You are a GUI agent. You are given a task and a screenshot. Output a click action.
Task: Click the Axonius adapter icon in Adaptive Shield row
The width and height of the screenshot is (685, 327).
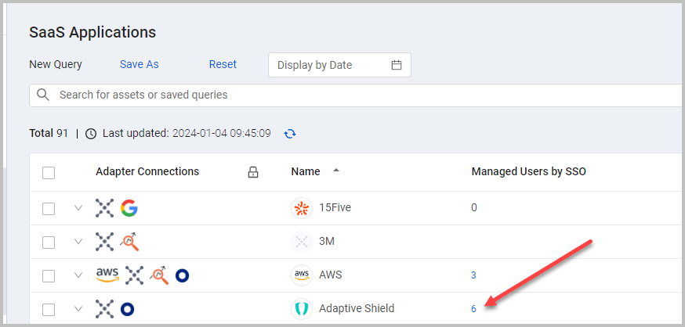(104, 309)
